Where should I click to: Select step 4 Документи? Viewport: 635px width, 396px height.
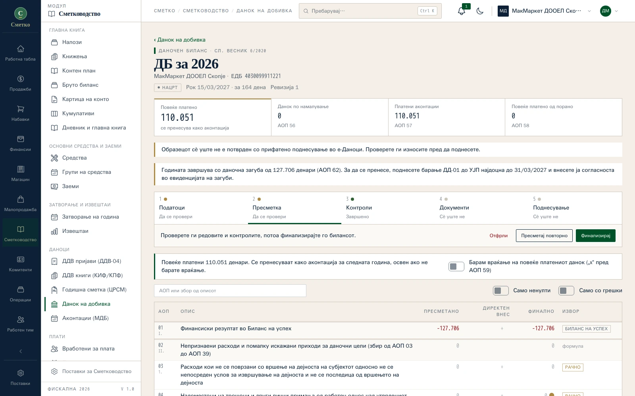(481, 208)
